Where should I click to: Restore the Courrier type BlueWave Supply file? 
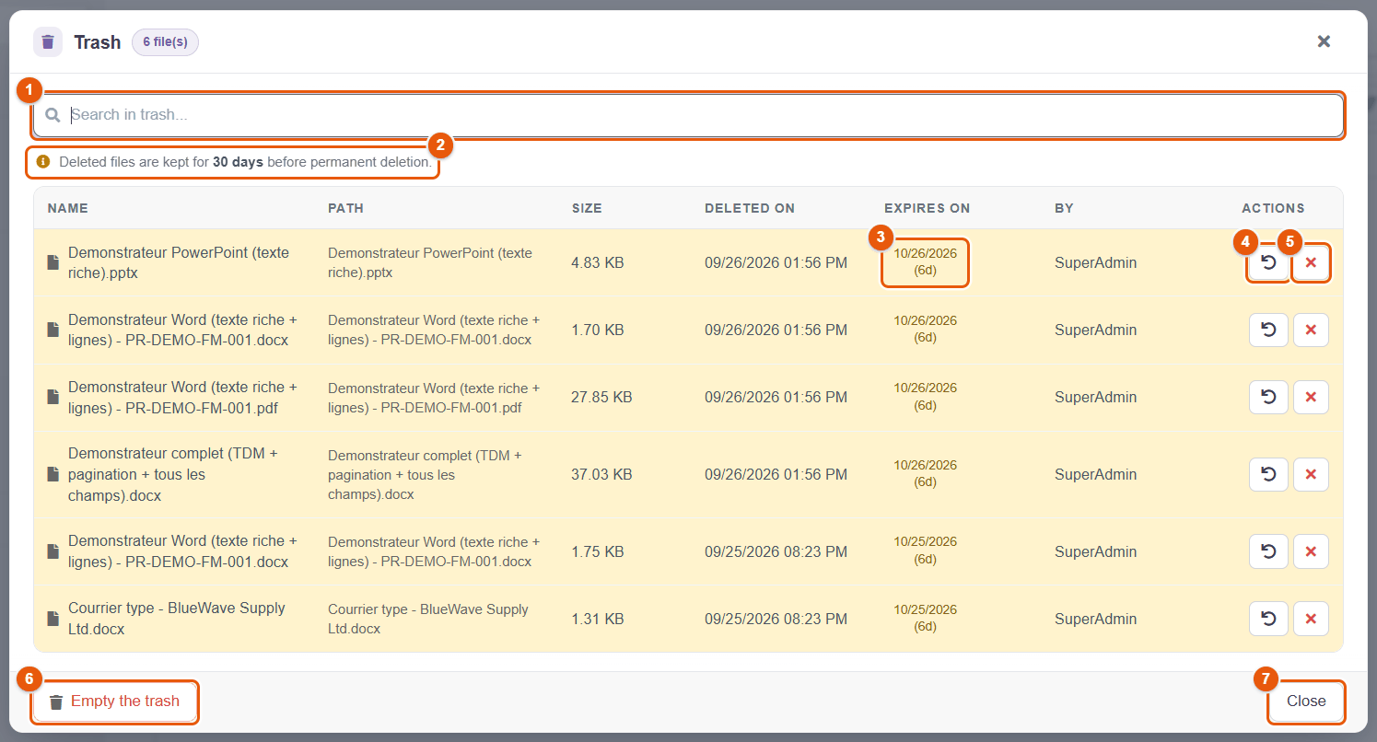[x=1268, y=619]
